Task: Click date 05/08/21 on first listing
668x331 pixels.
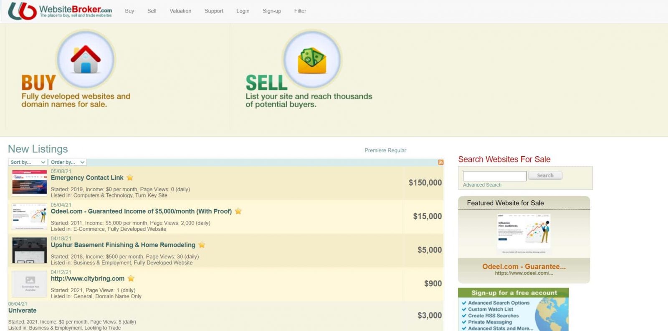Action: point(61,172)
